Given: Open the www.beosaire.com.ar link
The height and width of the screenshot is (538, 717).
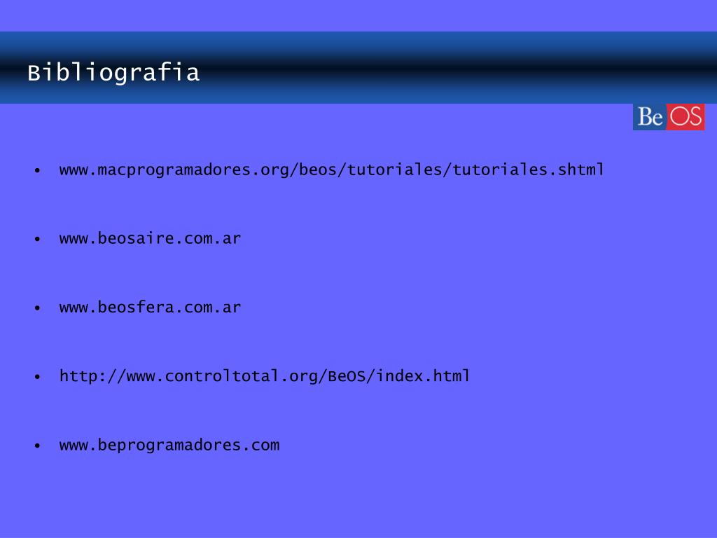Looking at the screenshot, I should (150, 238).
